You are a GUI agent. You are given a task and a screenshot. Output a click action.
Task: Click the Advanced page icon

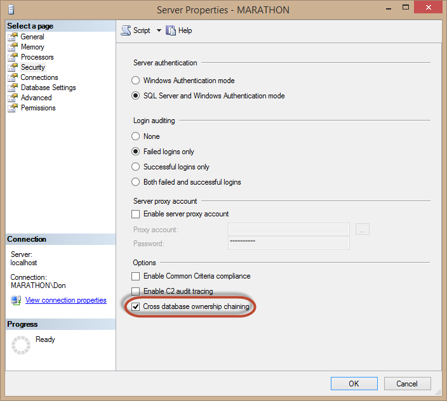click(x=13, y=98)
